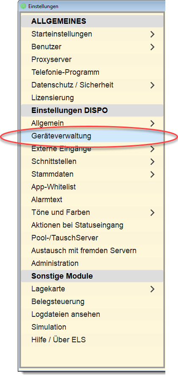This screenshot has height=378, width=178.
Task: Select Aktionen bei Statuseingang
Action: coord(92,225)
